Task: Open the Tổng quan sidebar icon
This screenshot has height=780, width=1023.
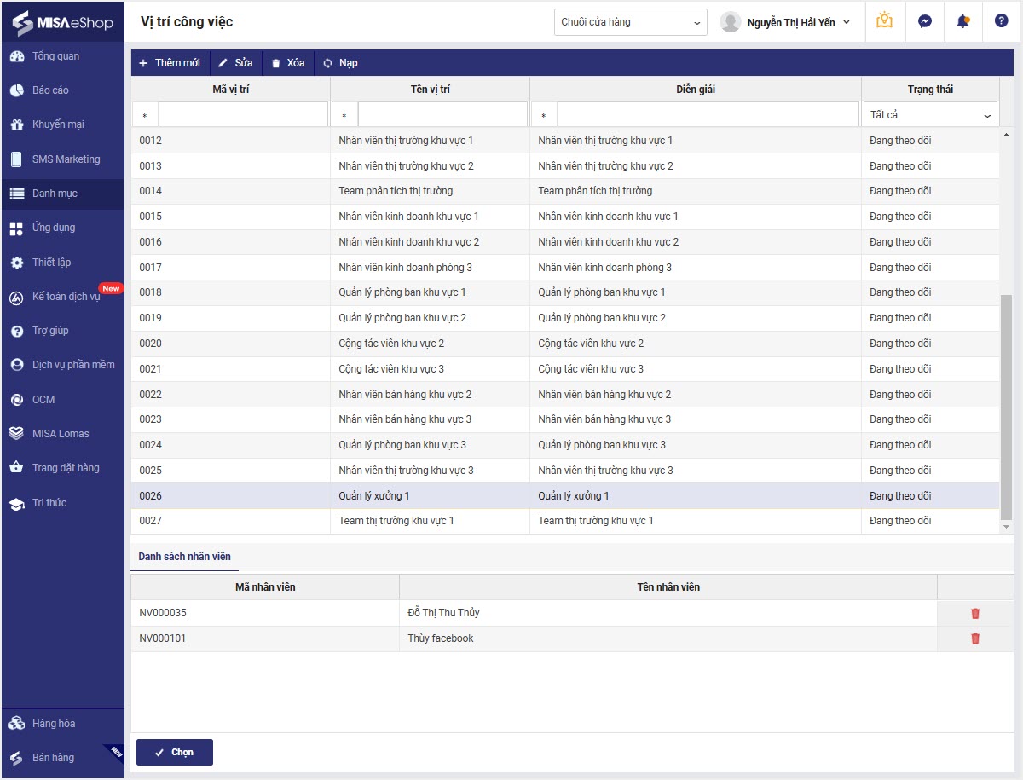Action: click(x=16, y=56)
